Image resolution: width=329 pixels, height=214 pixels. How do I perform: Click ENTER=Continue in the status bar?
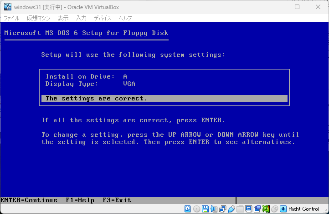pyautogui.click(x=29, y=200)
